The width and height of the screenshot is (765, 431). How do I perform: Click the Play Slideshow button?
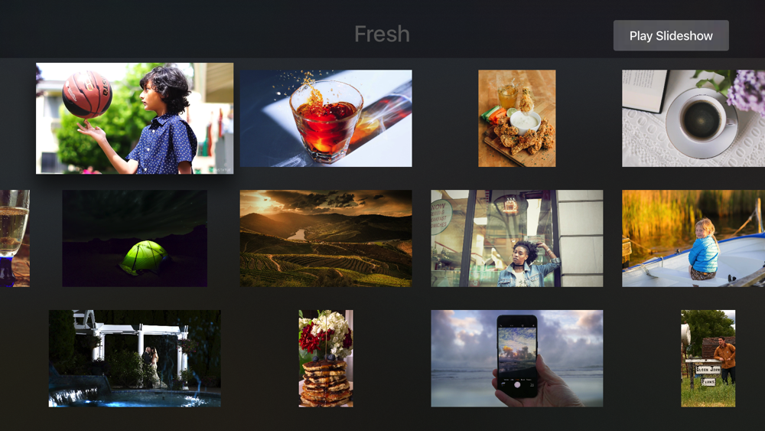coord(671,36)
